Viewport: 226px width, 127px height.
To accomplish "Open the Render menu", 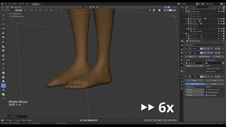I will pyautogui.click(x=15, y=4).
